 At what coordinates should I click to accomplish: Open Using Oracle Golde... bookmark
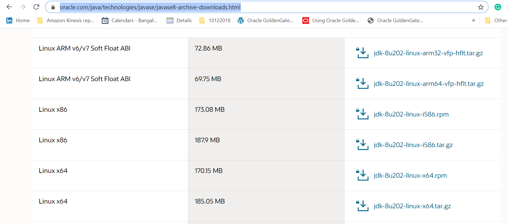pyautogui.click(x=331, y=20)
